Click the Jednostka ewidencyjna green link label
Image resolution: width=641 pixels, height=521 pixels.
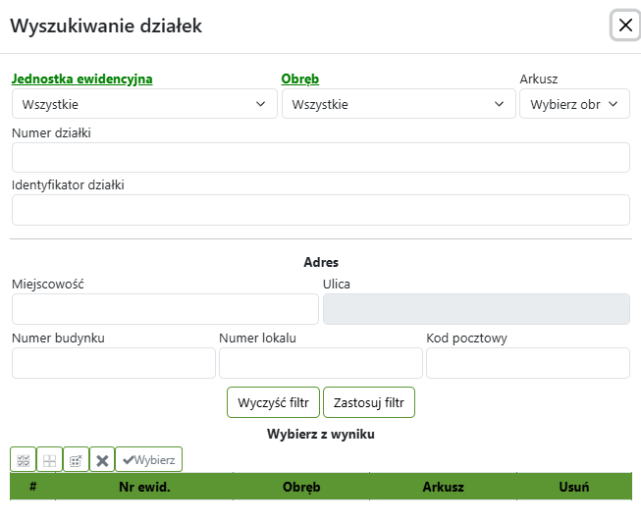[x=82, y=79]
